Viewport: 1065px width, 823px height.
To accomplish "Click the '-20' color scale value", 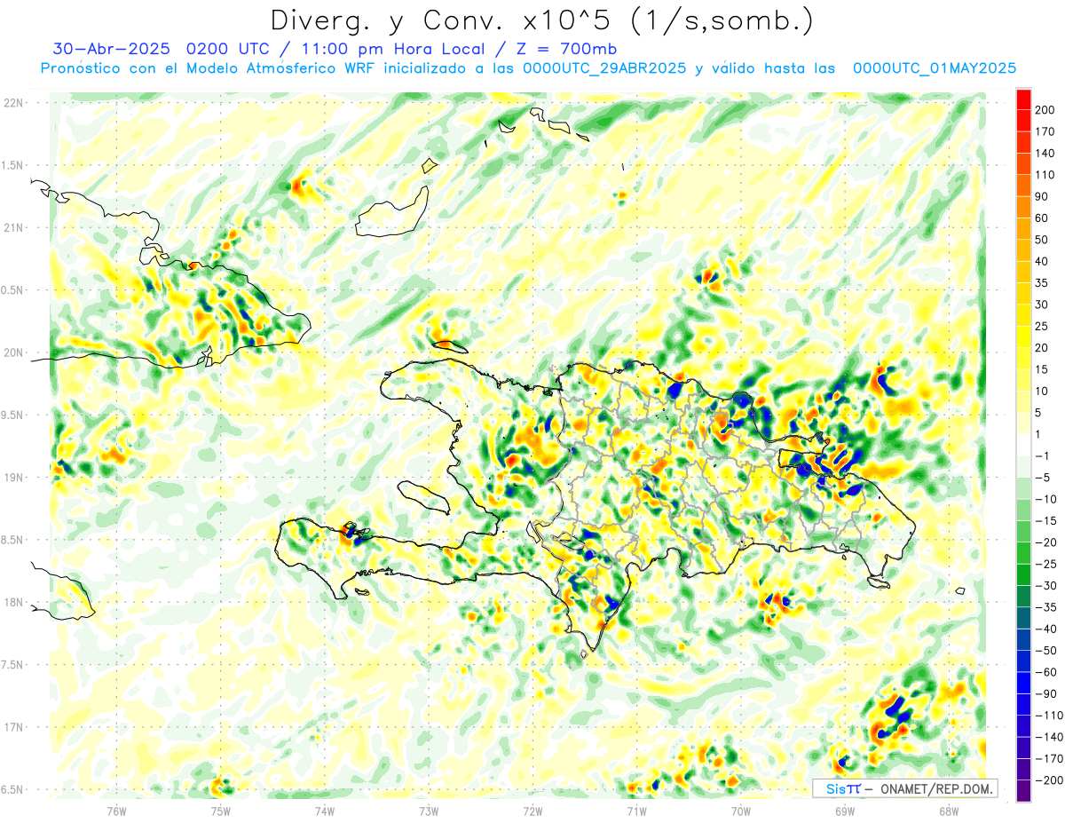I will [1046, 543].
